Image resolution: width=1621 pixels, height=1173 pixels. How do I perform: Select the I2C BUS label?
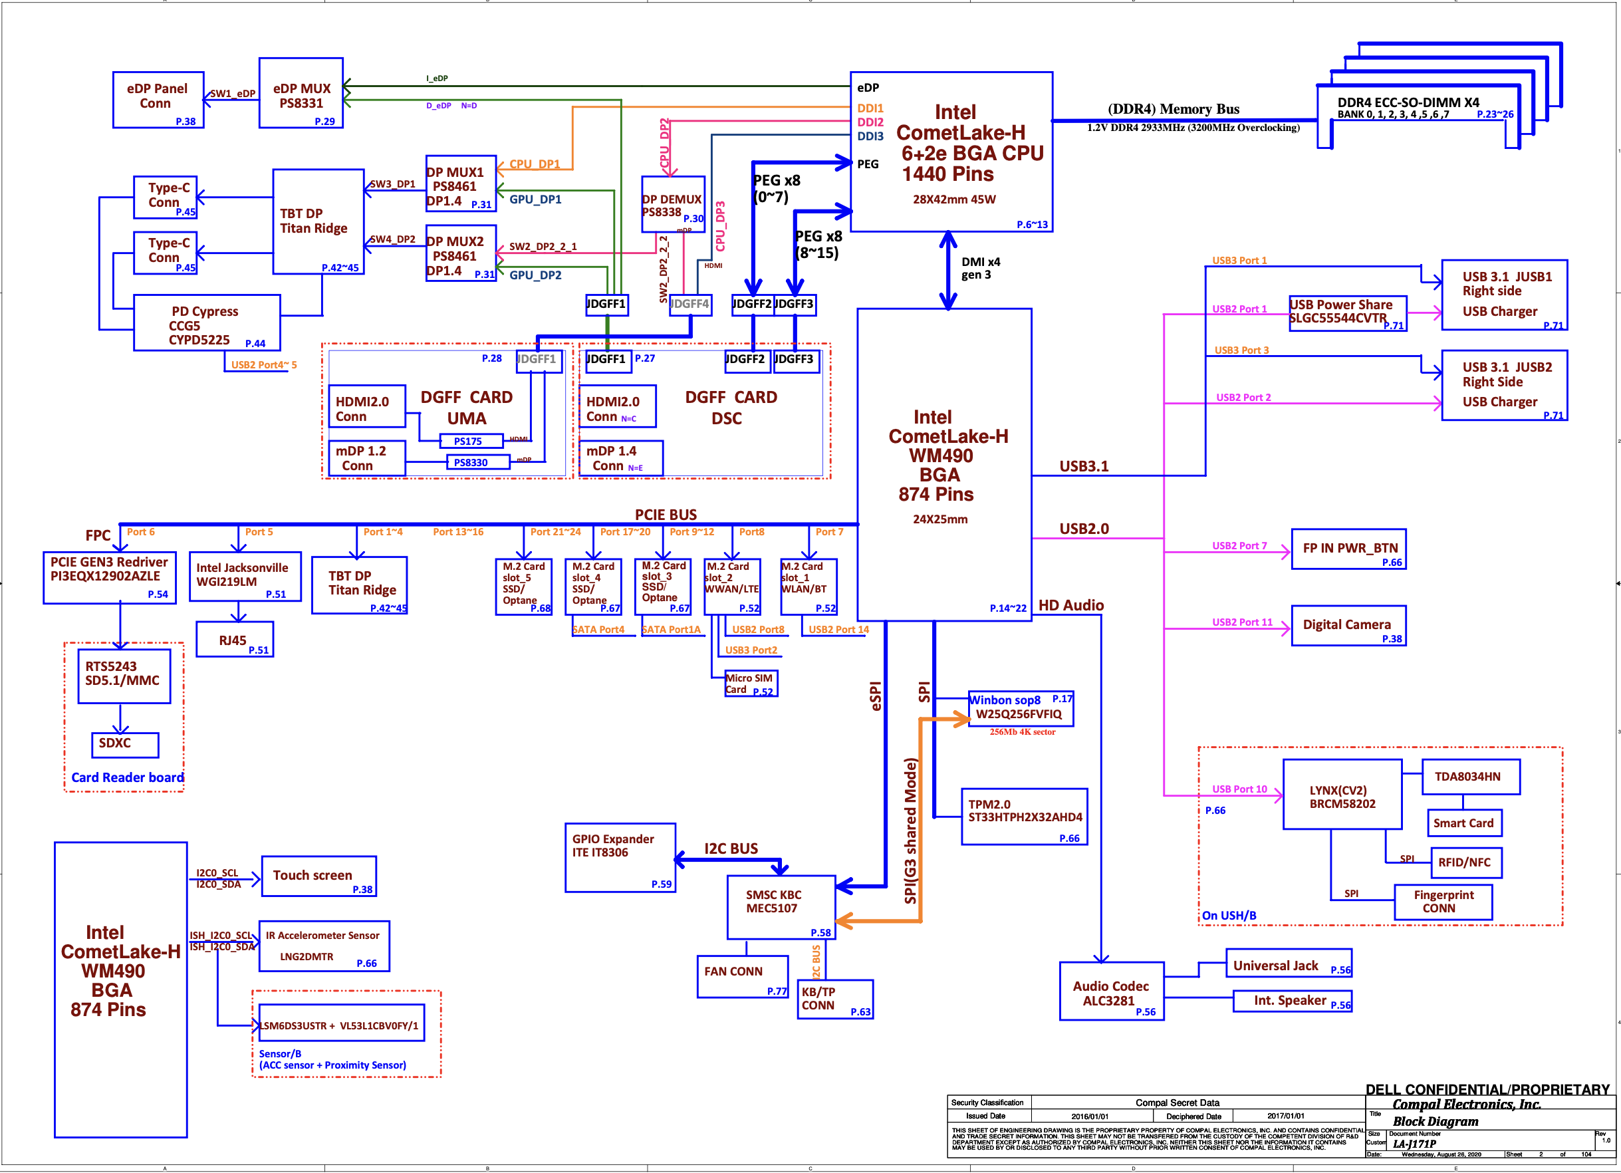click(x=731, y=848)
